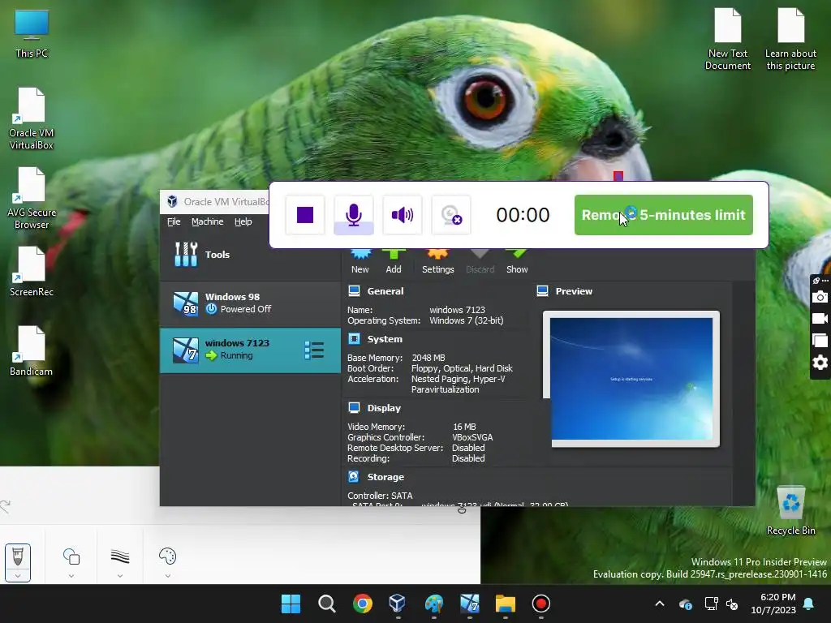Viewport: 831px width, 623px height.
Task: Select the Recycle Bin on desktop
Action: coord(790,511)
